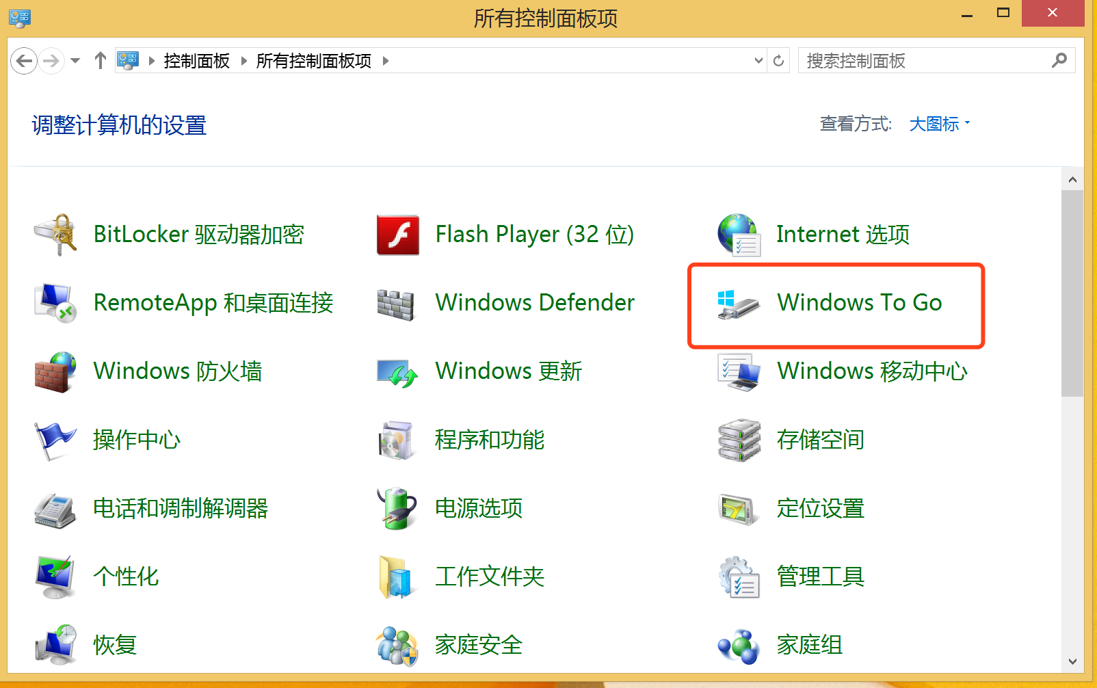This screenshot has width=1097, height=688.
Task: Expand the chevron after 控制面板 breadcrumb
Action: pyautogui.click(x=244, y=61)
